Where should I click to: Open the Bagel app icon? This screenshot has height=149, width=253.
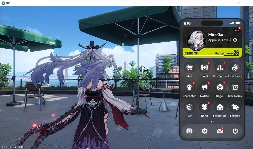pos(220,88)
